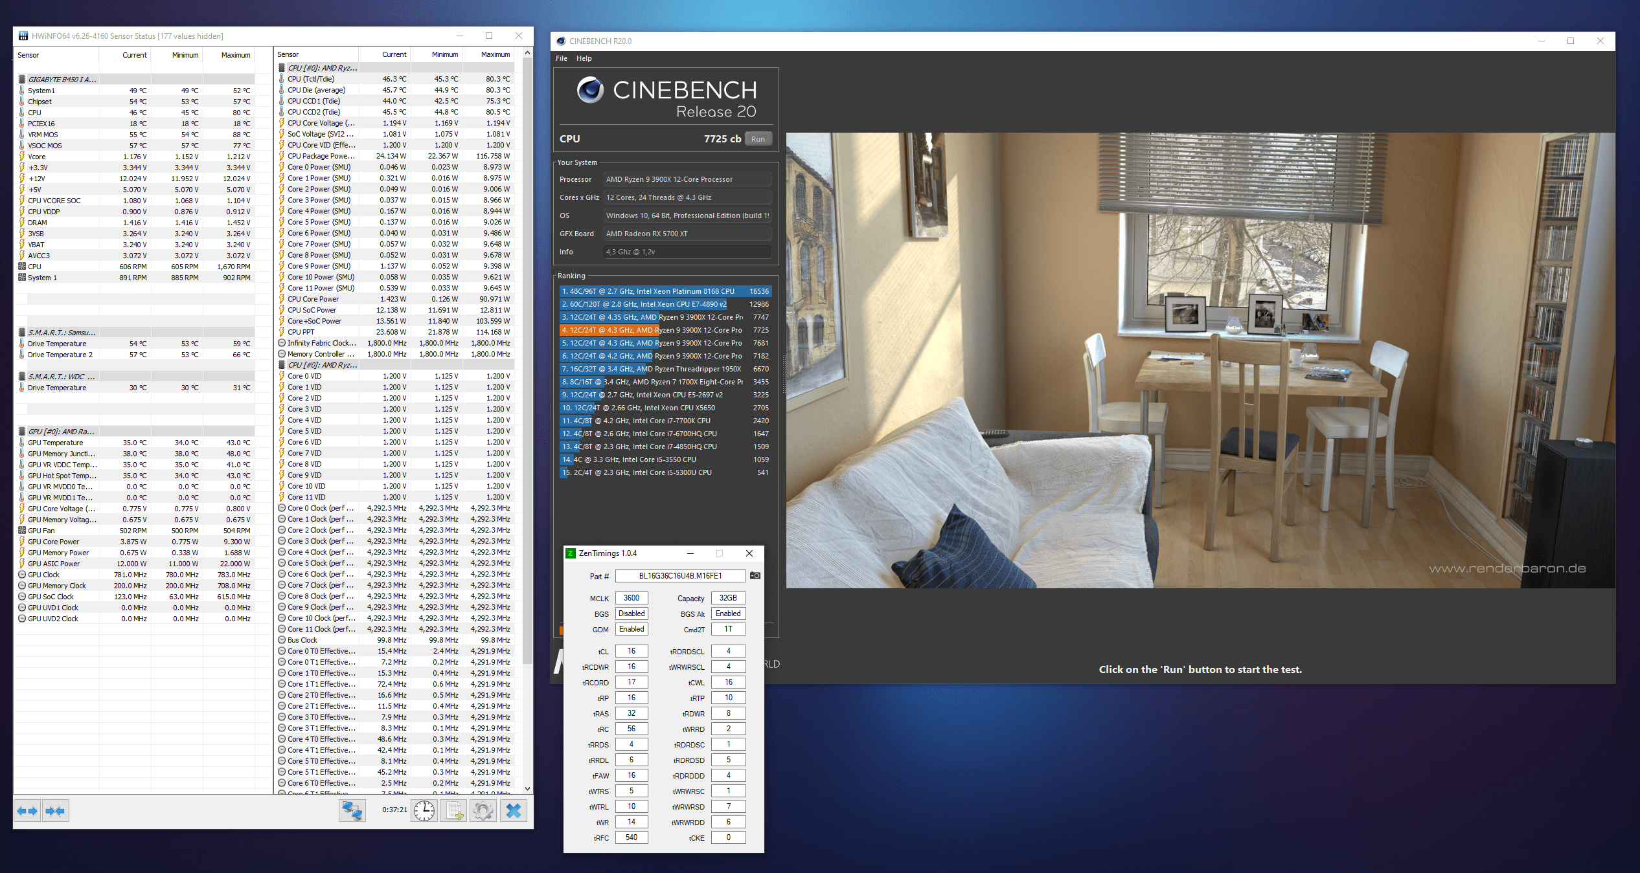Image resolution: width=1640 pixels, height=873 pixels.
Task: Open the File menu in Cinebench
Action: point(562,58)
